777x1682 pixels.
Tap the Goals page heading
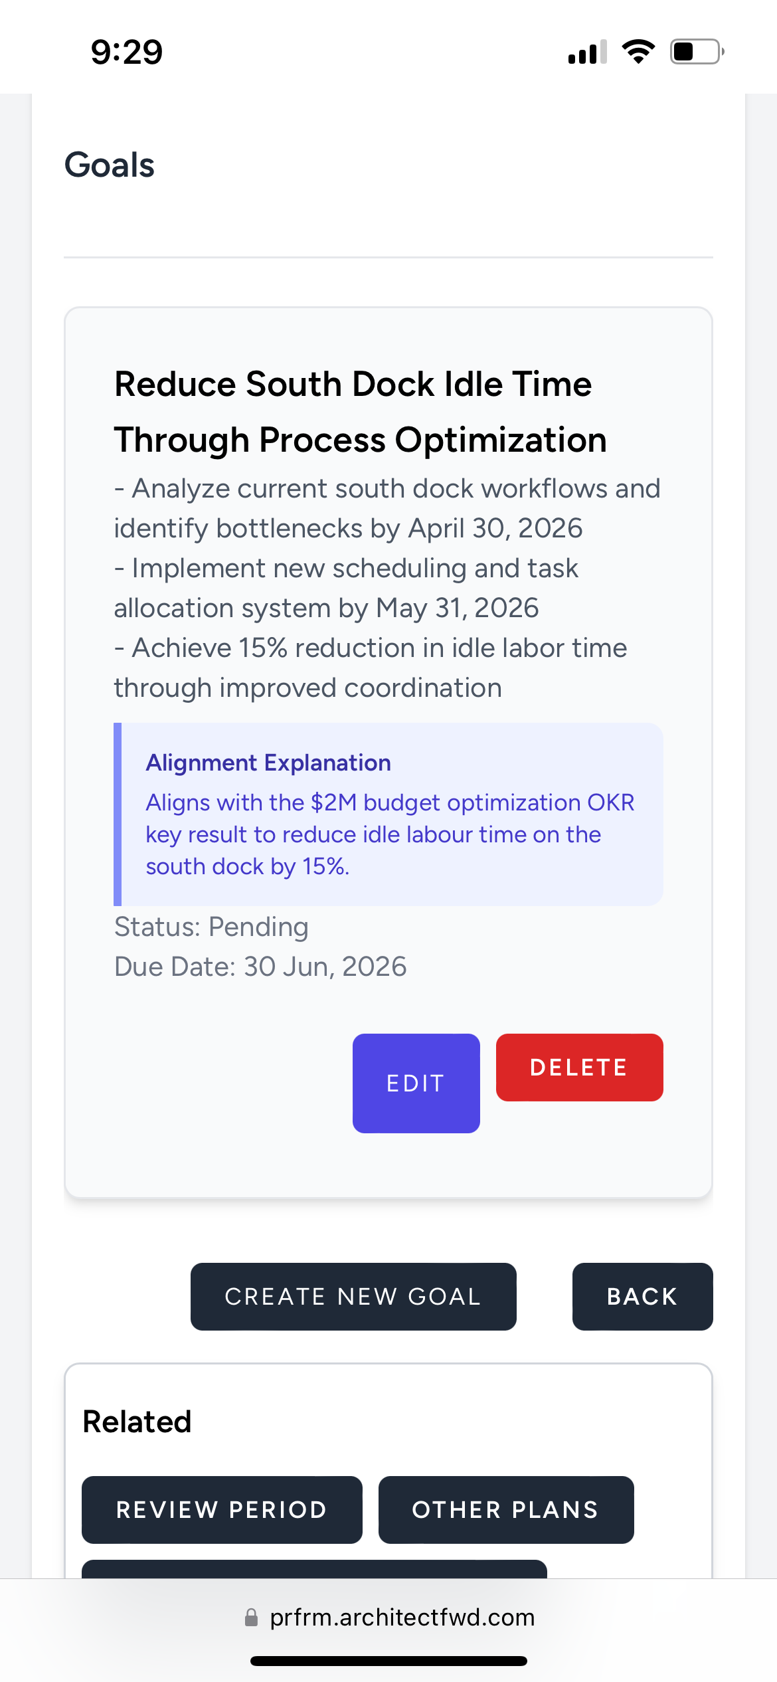click(x=110, y=165)
